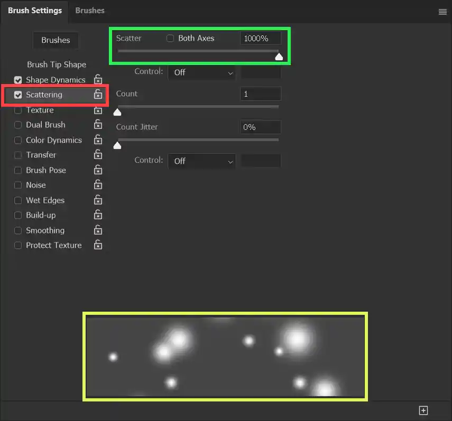452x421 pixels.
Task: Click the Scatter percentage input field
Action: click(x=260, y=38)
